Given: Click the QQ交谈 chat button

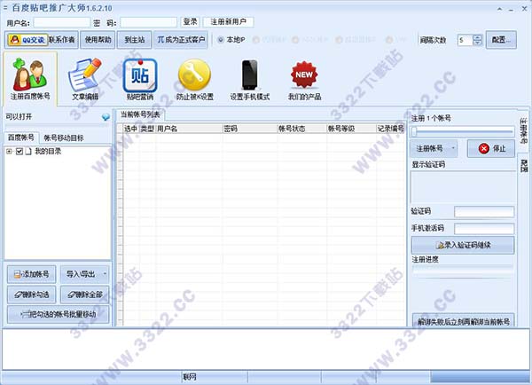Looking at the screenshot, I should [27, 40].
